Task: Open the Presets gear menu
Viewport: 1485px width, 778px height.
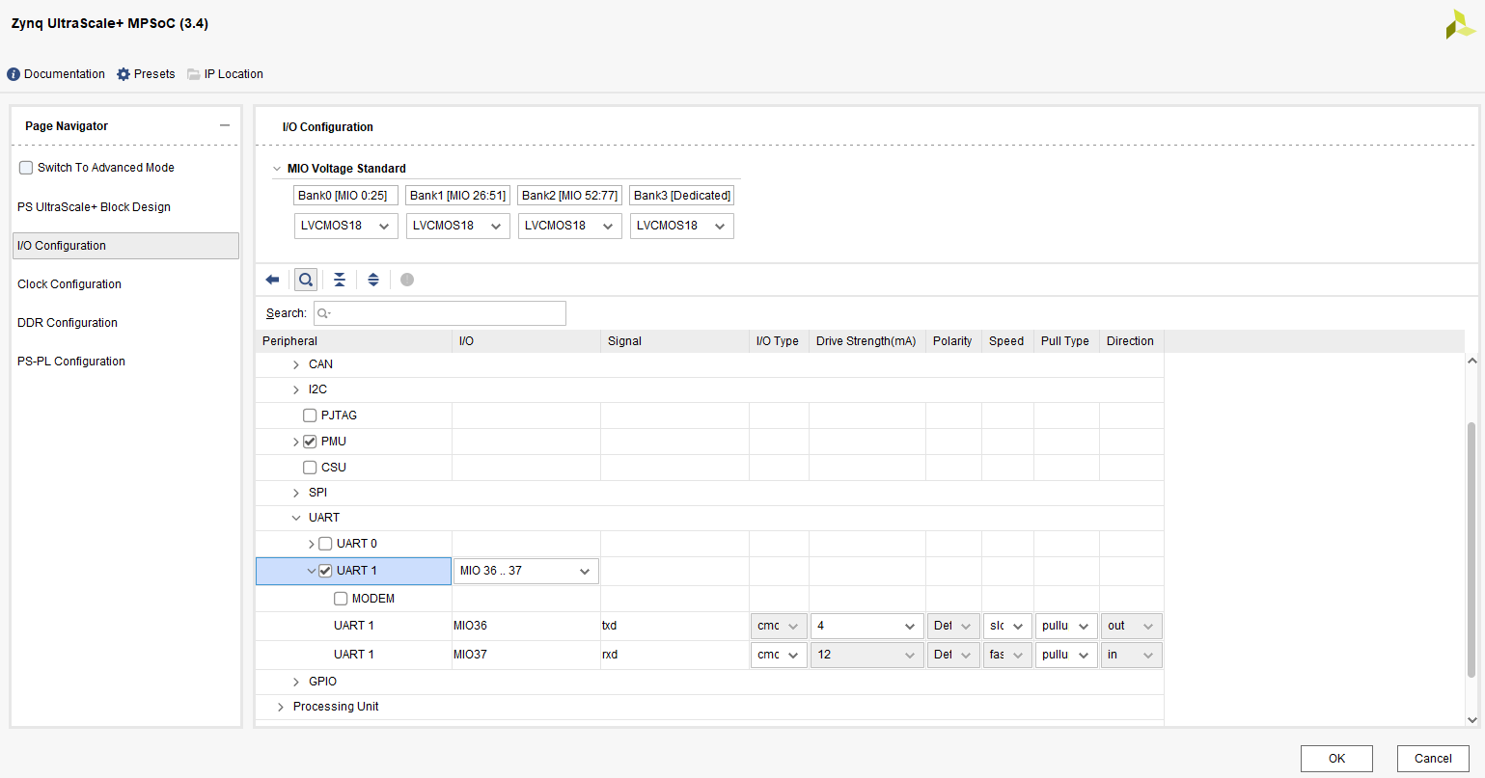Action: 146,74
